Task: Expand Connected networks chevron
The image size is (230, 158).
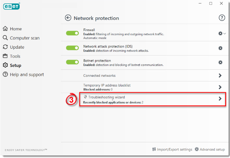Action: [220, 76]
